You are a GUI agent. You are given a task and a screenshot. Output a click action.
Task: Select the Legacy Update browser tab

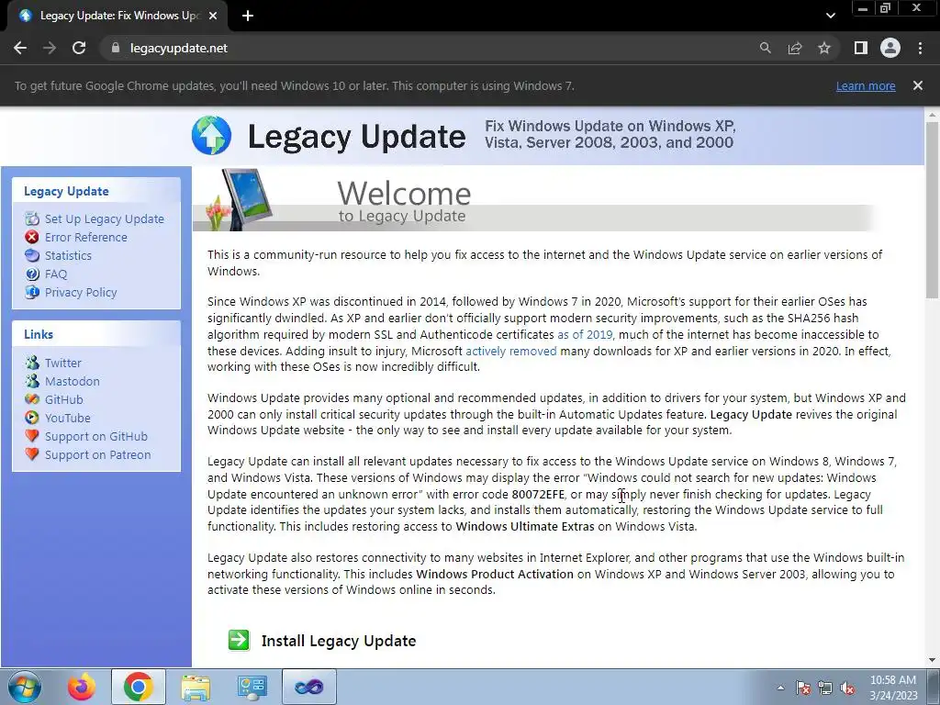click(117, 16)
